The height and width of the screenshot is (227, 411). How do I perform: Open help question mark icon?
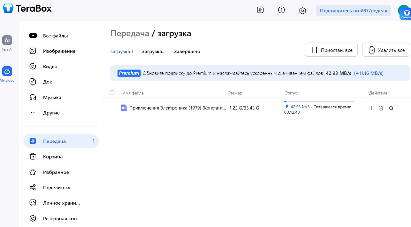pos(281,10)
